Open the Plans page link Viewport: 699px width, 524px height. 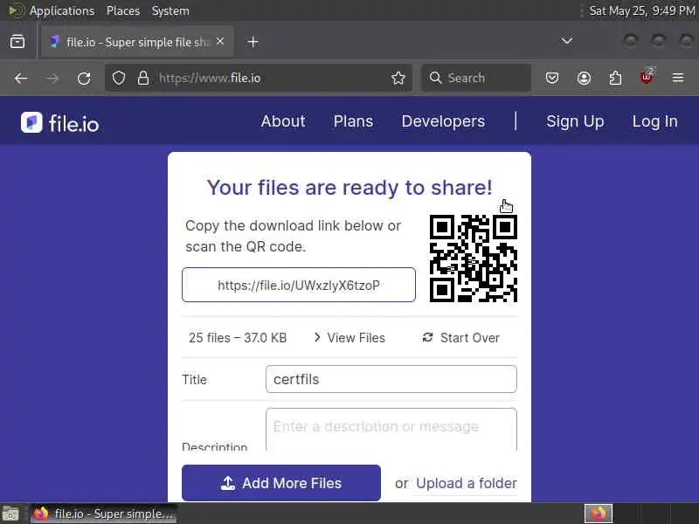pyautogui.click(x=353, y=121)
